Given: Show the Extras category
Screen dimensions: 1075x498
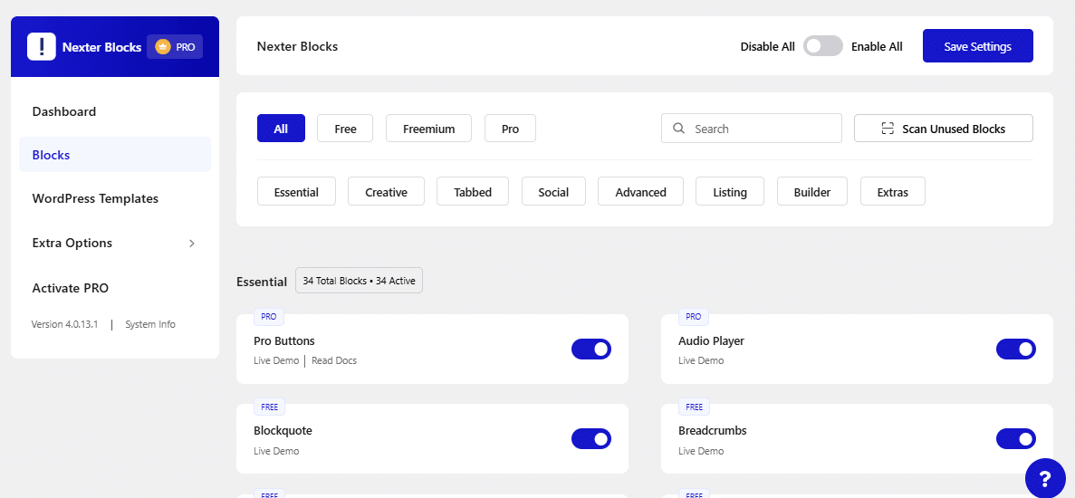Looking at the screenshot, I should click(893, 191).
